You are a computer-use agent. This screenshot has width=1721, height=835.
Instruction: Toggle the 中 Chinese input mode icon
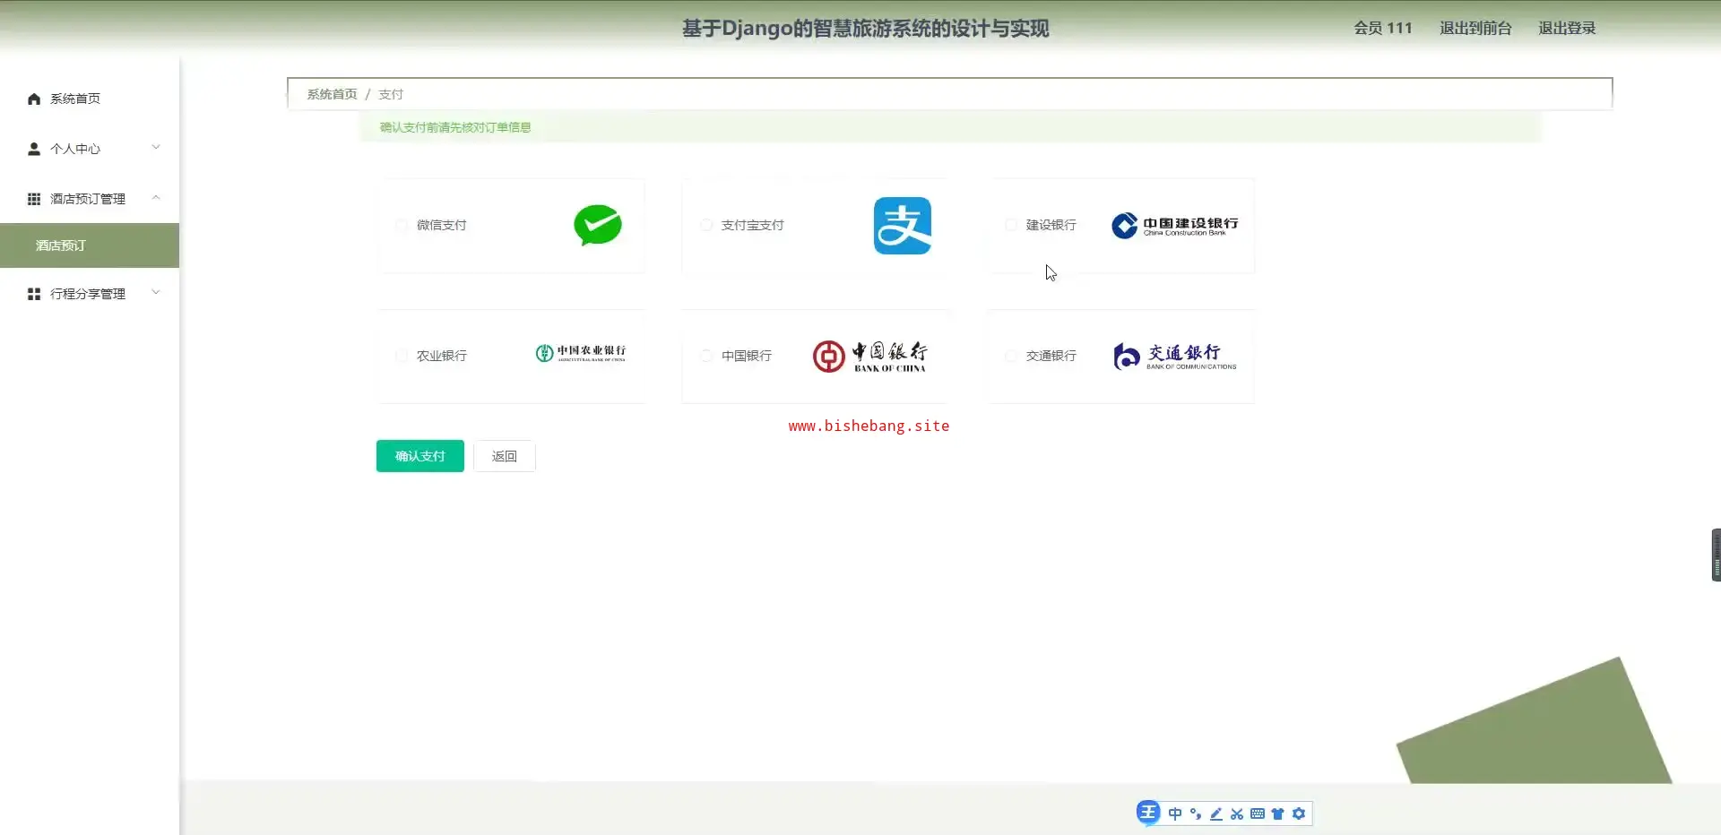click(1175, 813)
